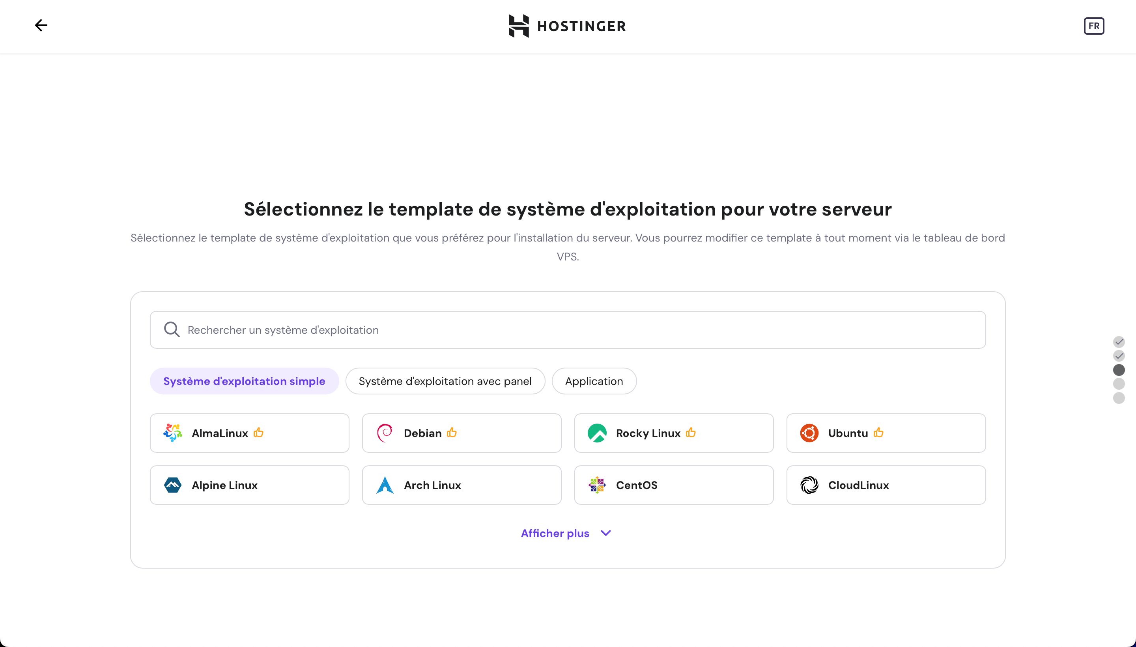This screenshot has width=1136, height=647.
Task: Click the Arch Linux logo icon
Action: point(385,485)
